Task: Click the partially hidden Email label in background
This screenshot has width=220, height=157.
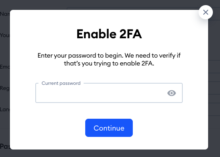Action: point(5,67)
